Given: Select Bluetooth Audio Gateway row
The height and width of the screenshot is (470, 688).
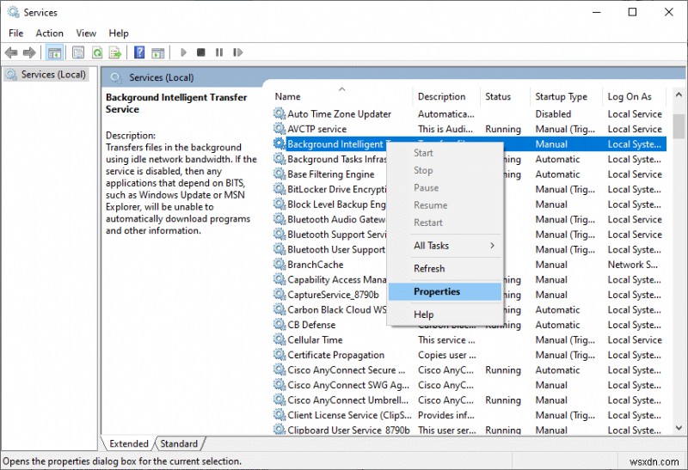Looking at the screenshot, I should tap(469, 219).
